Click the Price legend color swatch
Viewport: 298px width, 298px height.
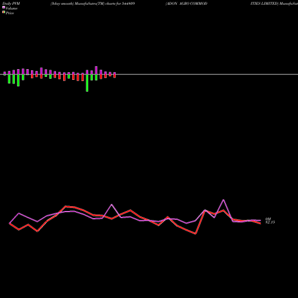coord(4,13)
